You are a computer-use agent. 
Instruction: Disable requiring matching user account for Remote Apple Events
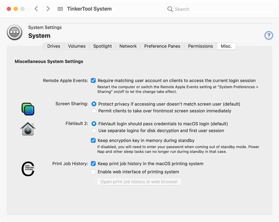[x=93, y=80]
